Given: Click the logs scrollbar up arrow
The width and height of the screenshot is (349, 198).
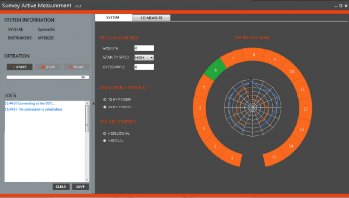Looking at the screenshot, I should point(87,103).
